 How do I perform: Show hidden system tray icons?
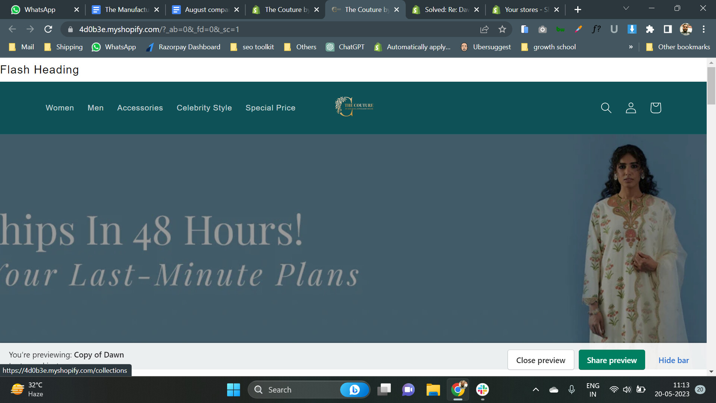coord(536,390)
